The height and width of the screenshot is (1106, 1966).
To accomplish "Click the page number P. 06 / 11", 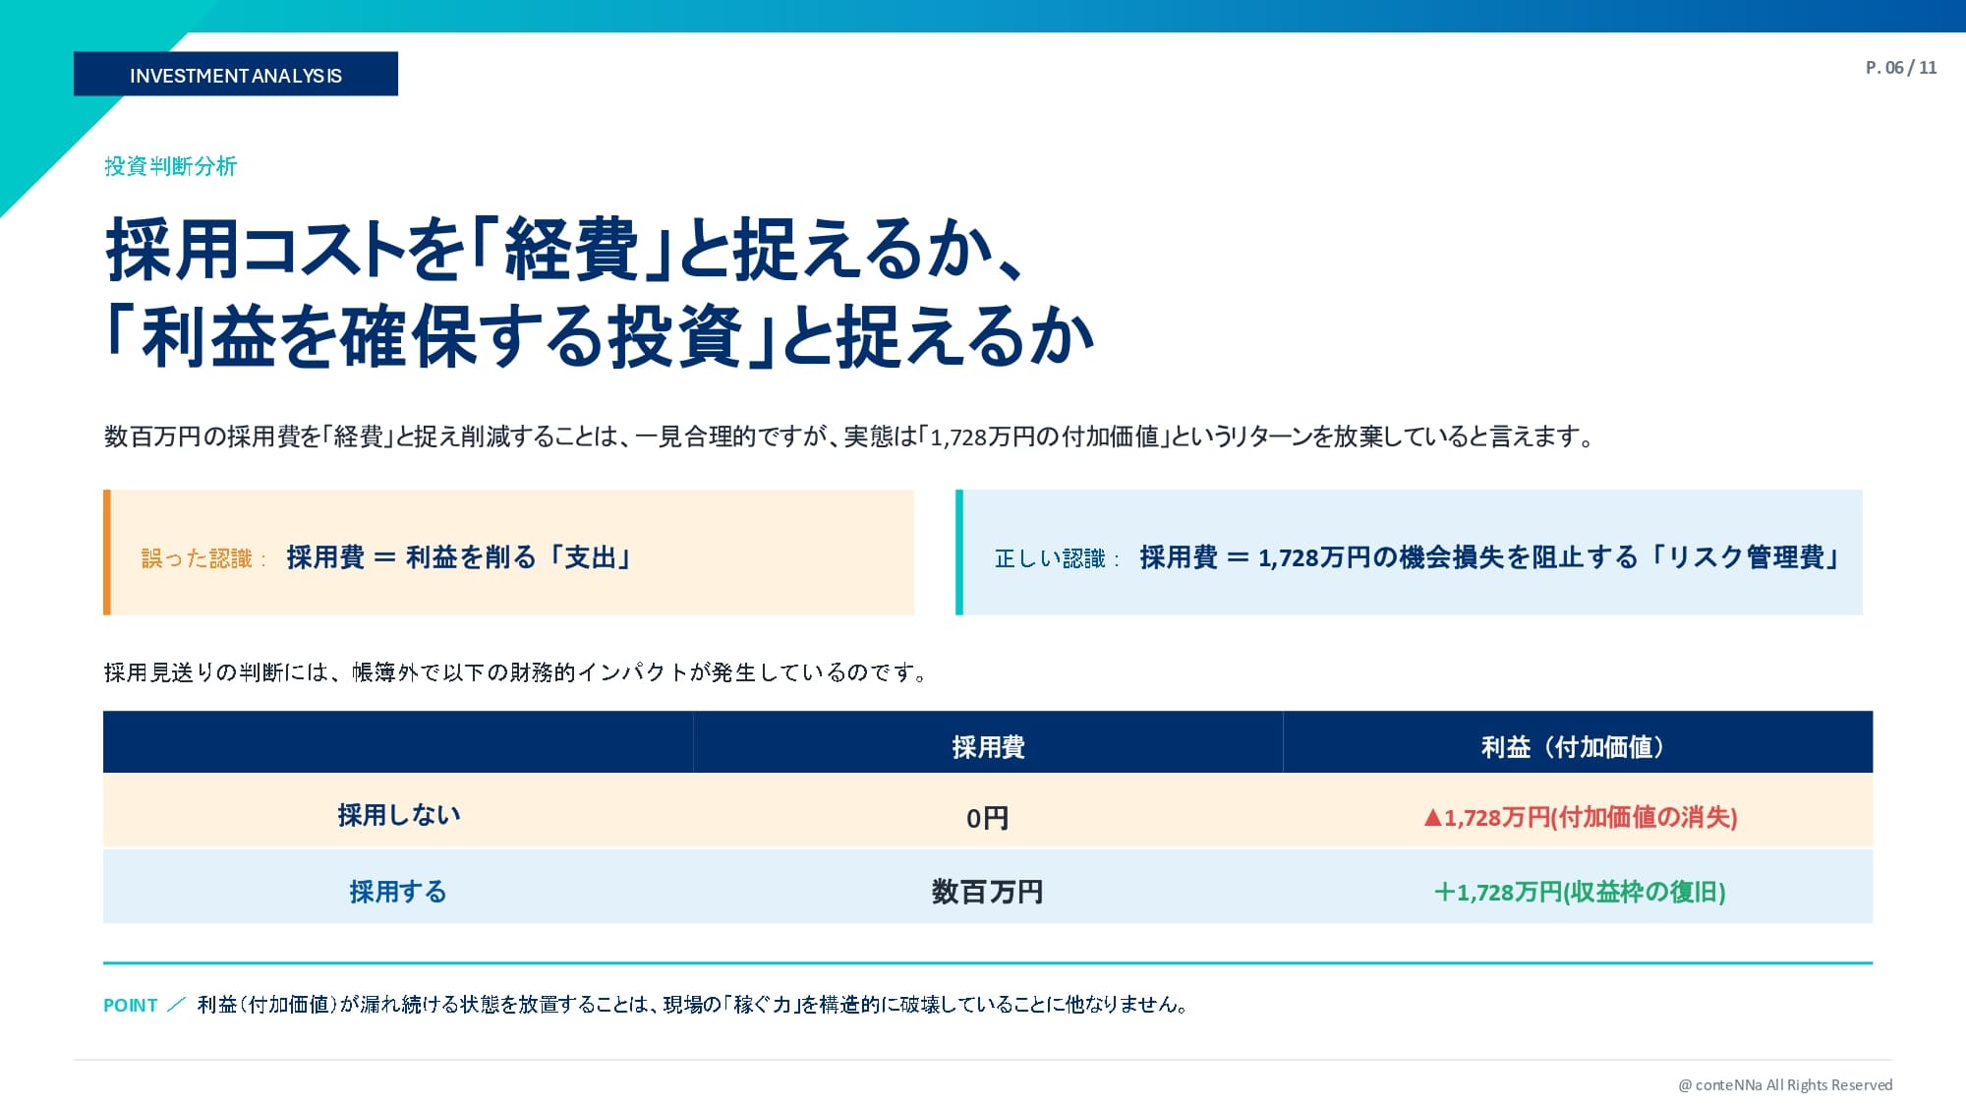I will tap(1901, 68).
